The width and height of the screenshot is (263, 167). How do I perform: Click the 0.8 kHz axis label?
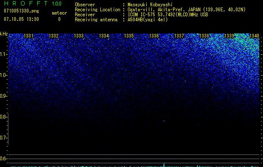pyautogui.click(x=3, y=117)
